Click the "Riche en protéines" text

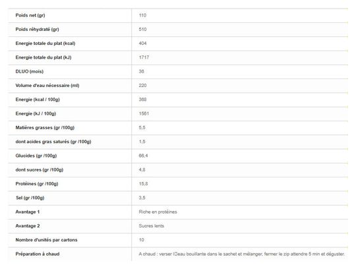click(x=158, y=212)
